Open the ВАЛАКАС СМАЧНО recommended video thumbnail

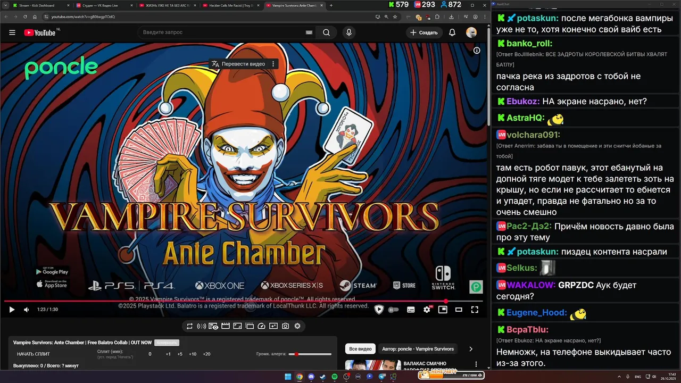372,365
